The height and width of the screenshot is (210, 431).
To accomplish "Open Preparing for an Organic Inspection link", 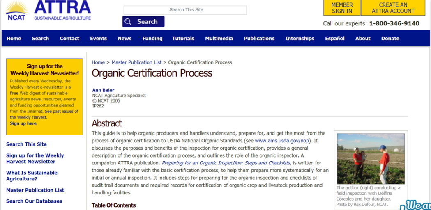I will click(x=226, y=163).
